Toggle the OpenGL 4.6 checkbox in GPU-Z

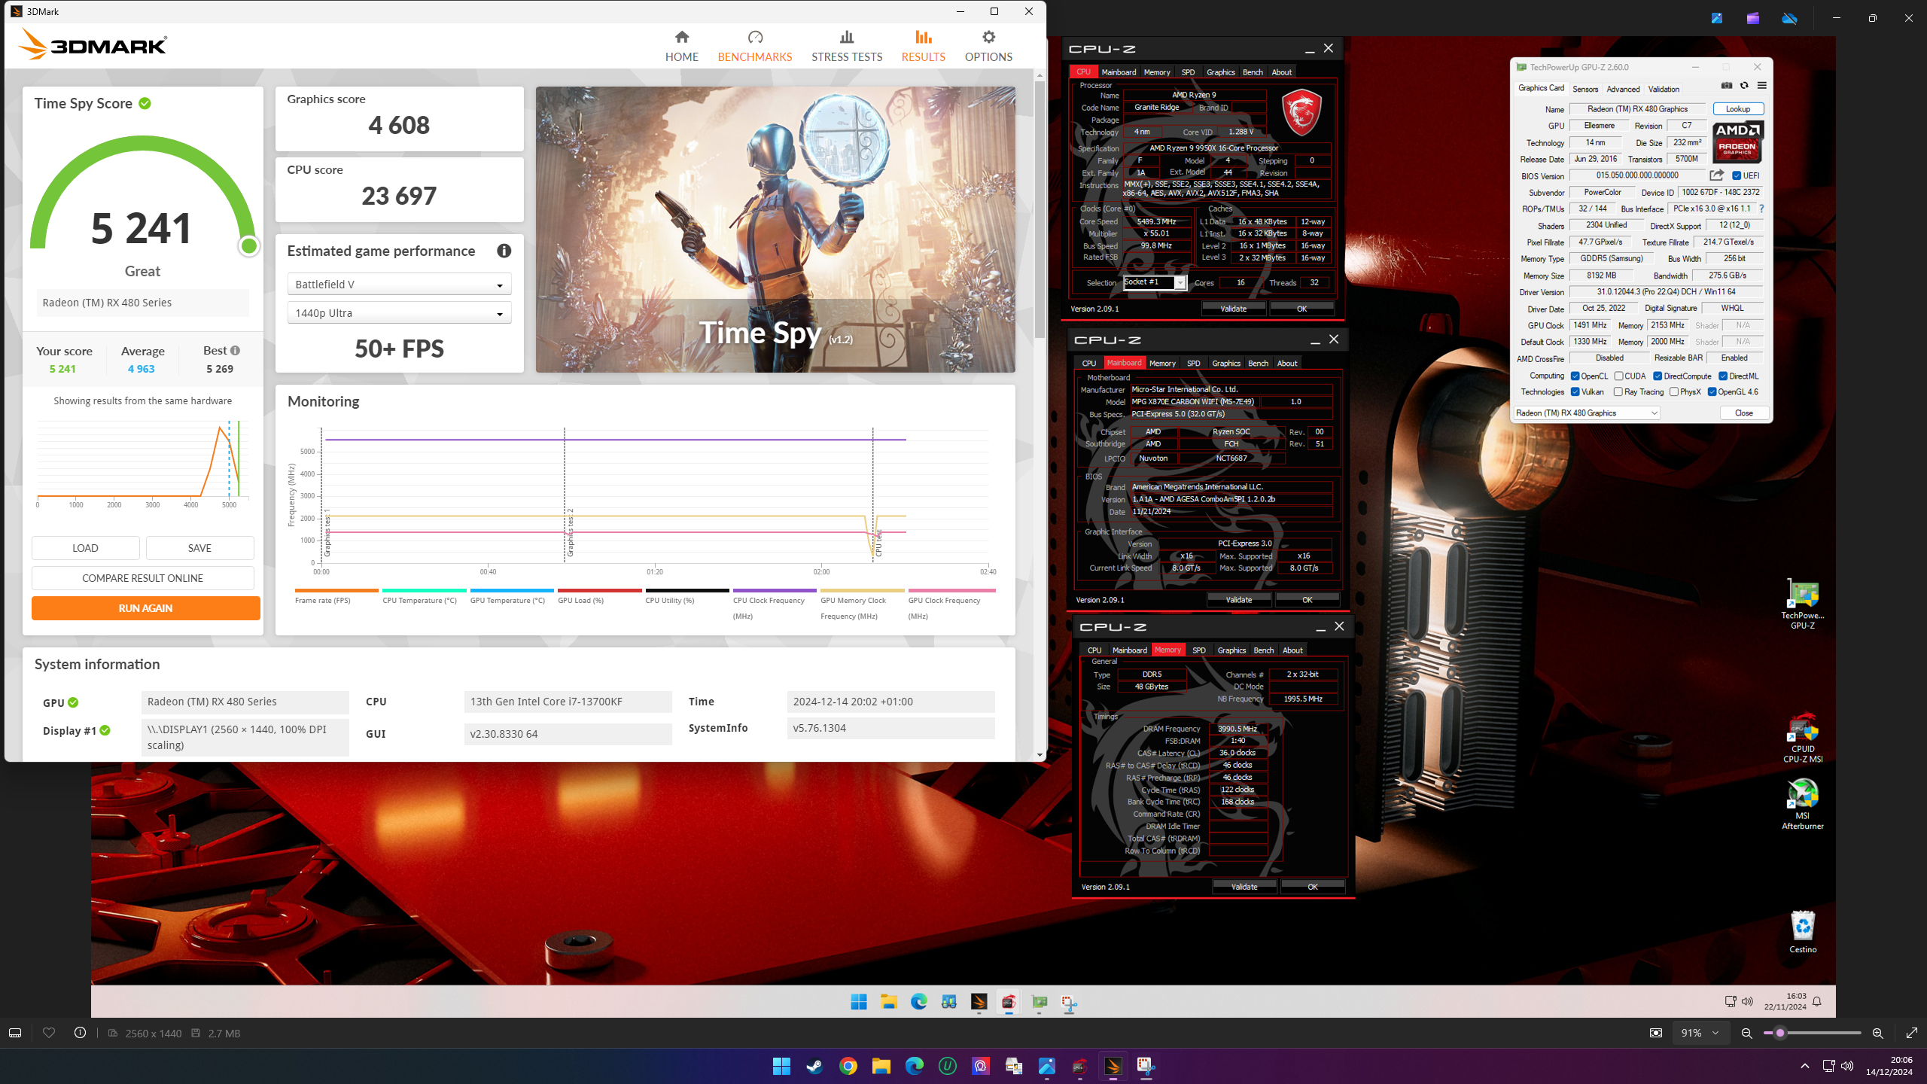[x=1712, y=391]
